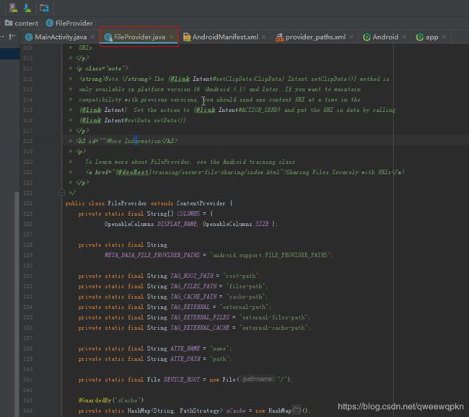Image resolution: width=469 pixels, height=417 pixels.
Task: Click the app tab Gradle icon
Action: click(x=420, y=37)
